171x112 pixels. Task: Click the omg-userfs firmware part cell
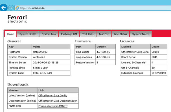(x=85, y=52)
